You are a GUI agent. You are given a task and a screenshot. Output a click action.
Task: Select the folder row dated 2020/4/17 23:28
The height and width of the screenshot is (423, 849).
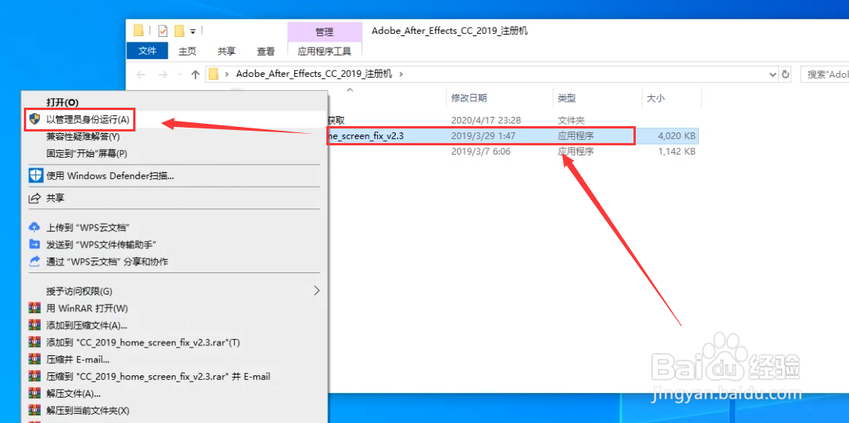click(x=513, y=120)
